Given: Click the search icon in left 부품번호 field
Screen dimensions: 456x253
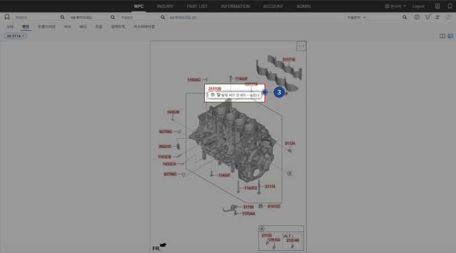Looking at the screenshot, I should pos(163,17).
